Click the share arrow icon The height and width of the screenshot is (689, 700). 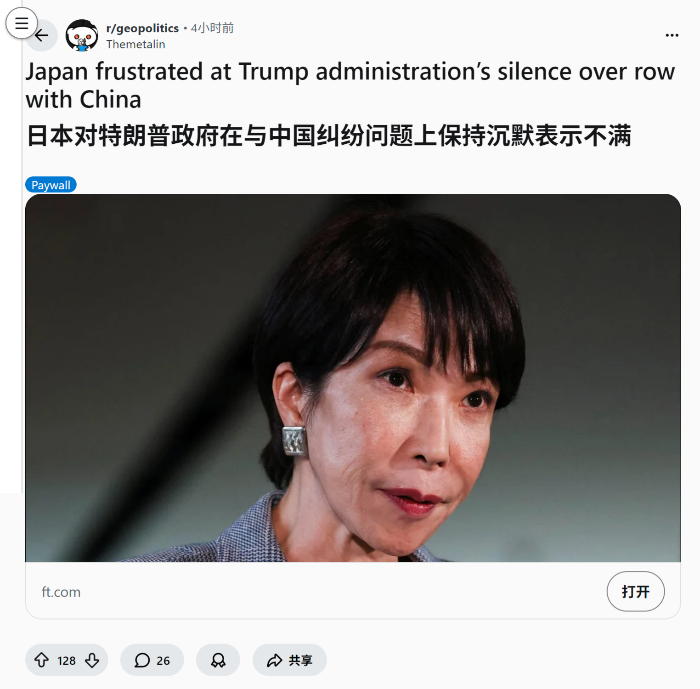coord(275,661)
